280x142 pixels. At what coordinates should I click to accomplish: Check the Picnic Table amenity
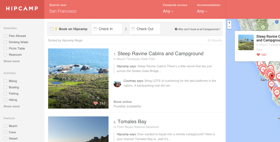pyautogui.click(x=5, y=48)
